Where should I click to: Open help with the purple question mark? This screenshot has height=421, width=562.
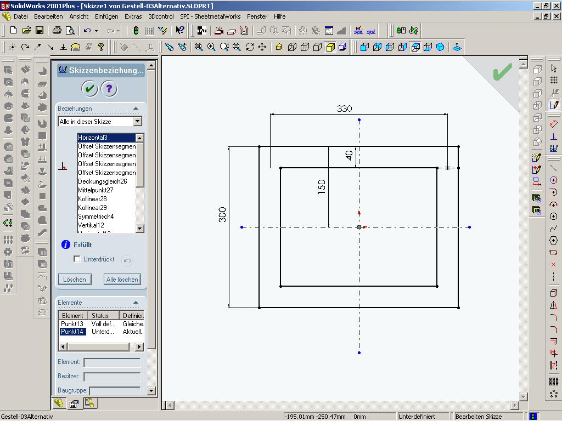109,88
